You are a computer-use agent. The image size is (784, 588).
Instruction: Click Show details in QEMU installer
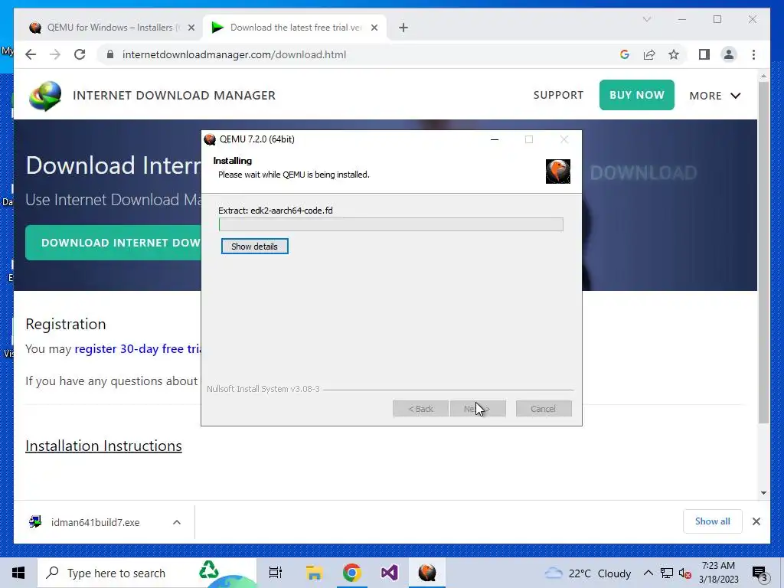tap(254, 247)
